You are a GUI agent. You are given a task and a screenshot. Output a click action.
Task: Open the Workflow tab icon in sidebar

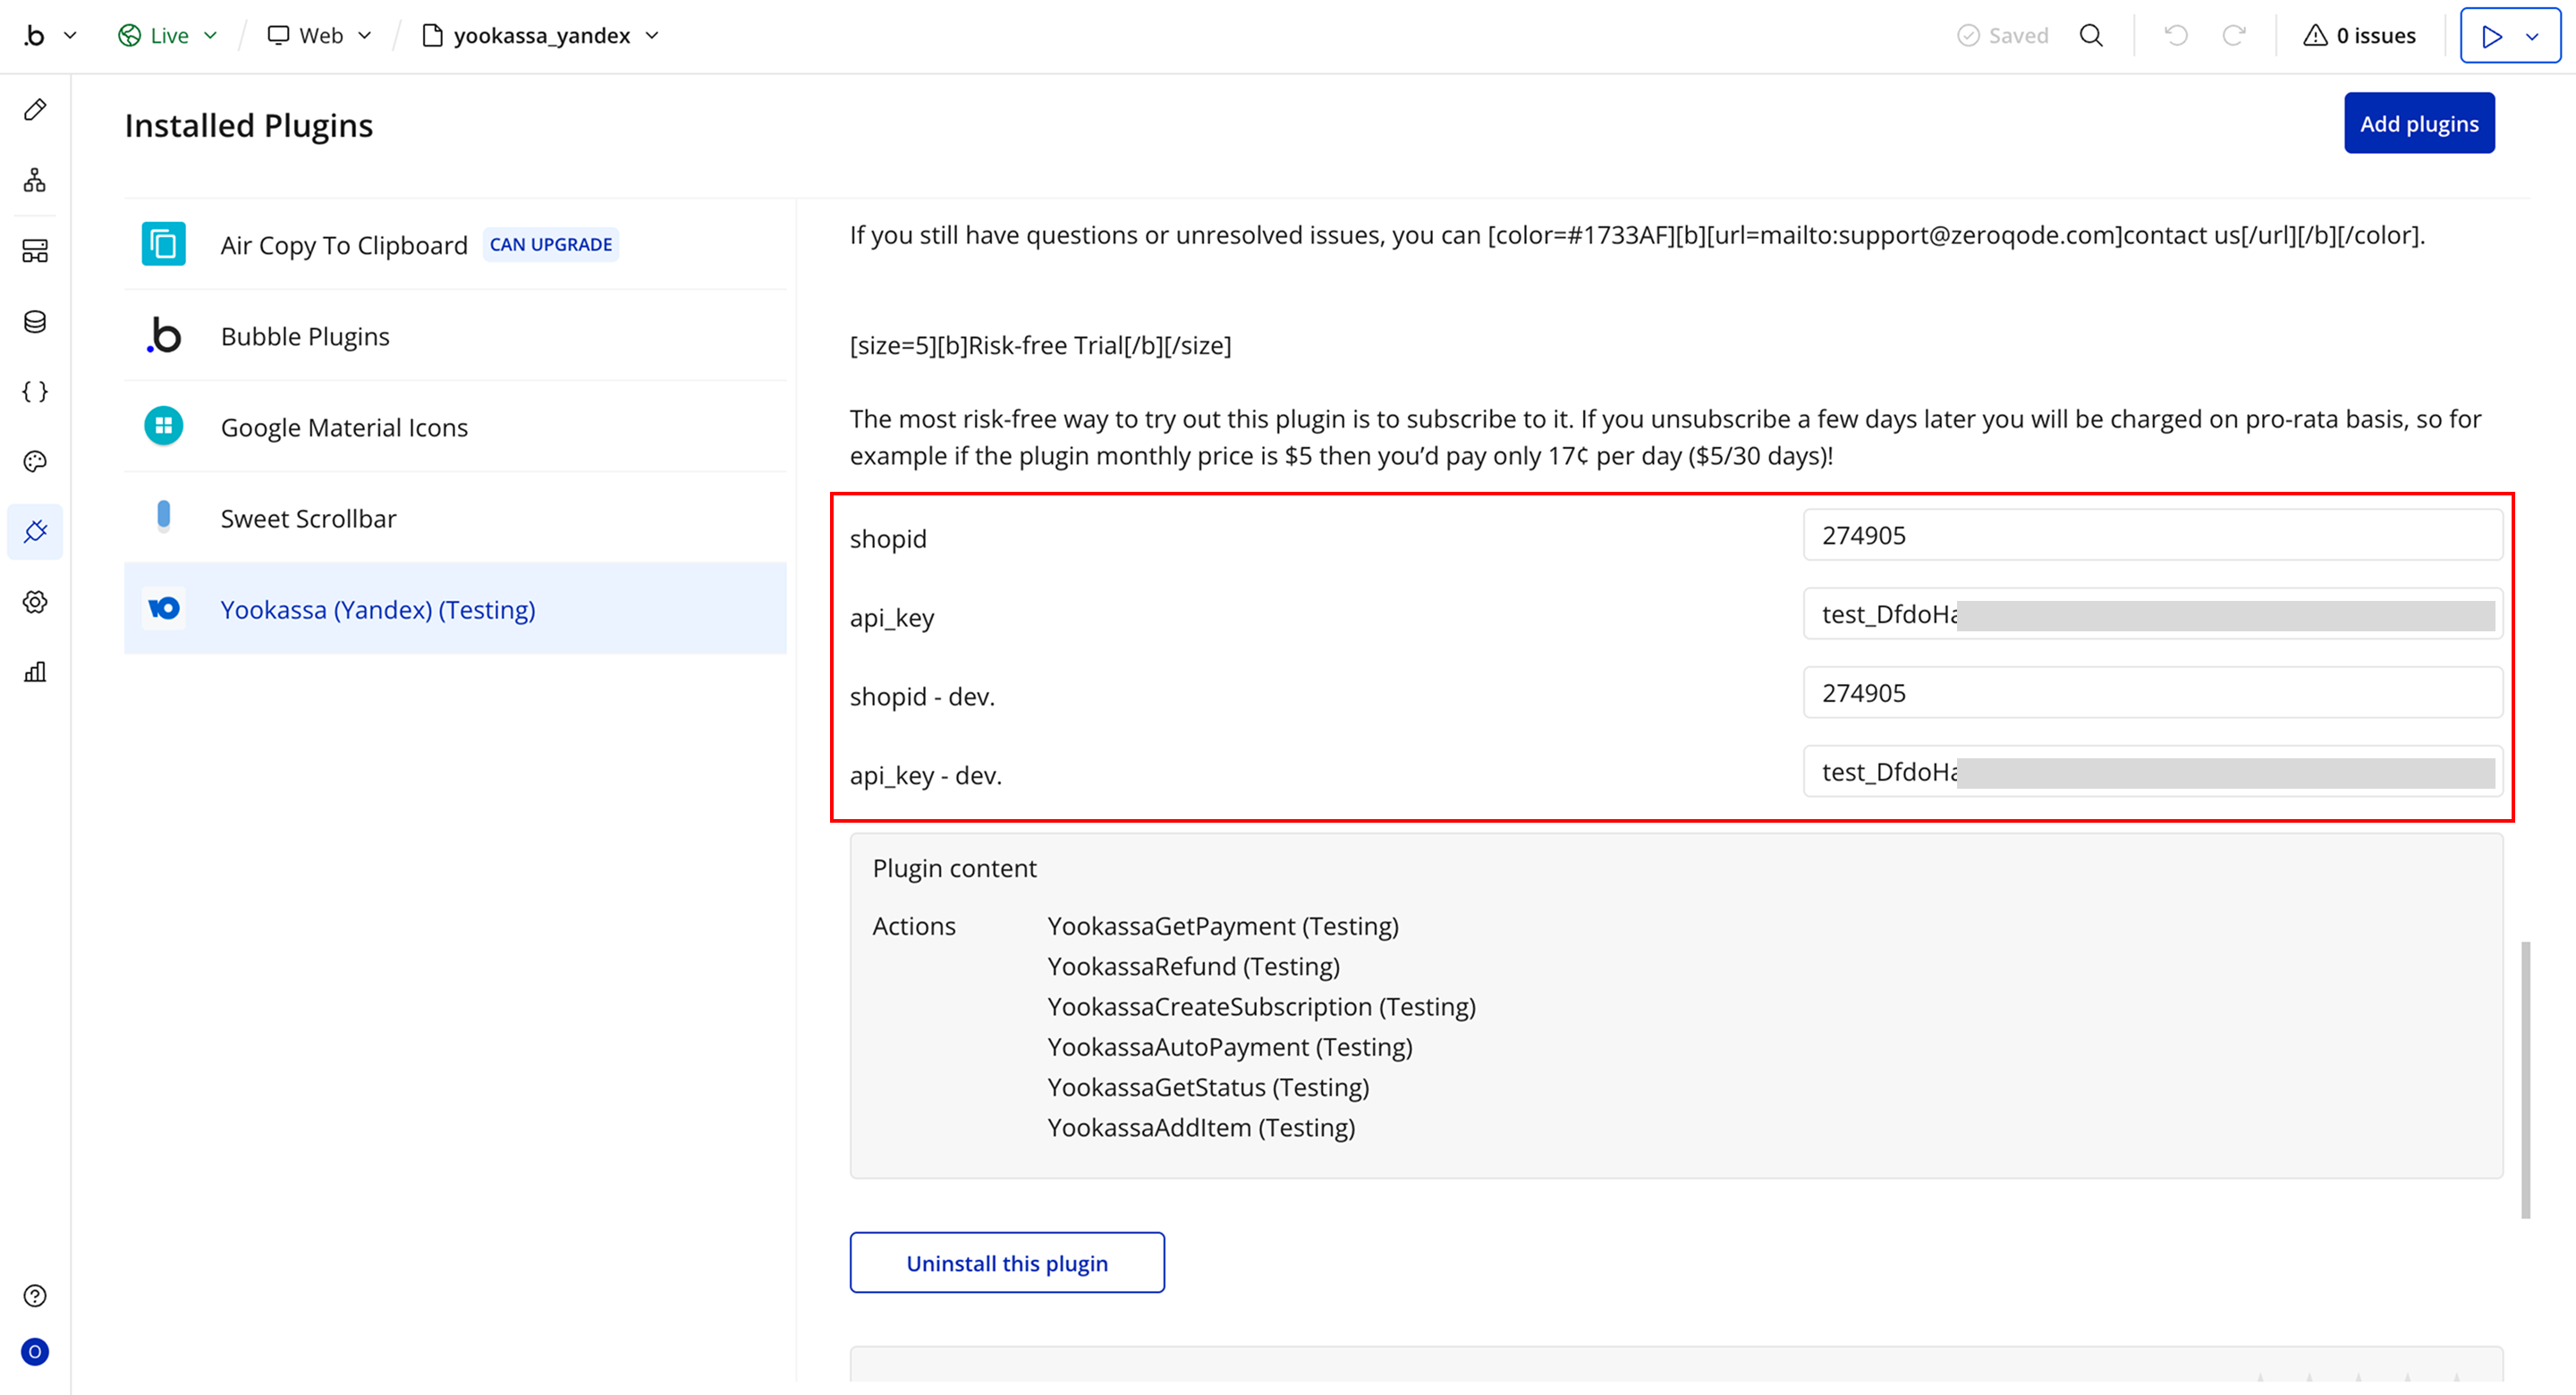point(35,180)
